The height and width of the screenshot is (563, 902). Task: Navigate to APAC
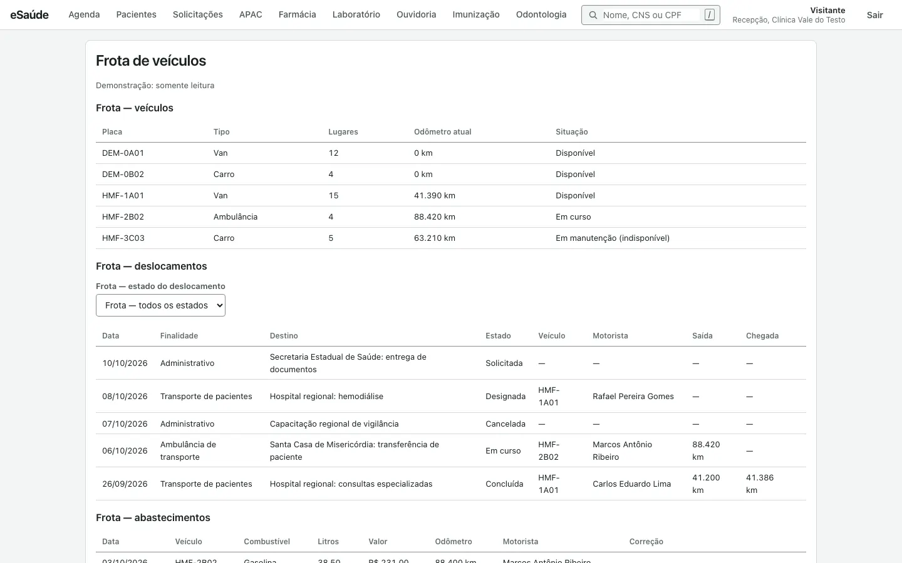coord(251,15)
